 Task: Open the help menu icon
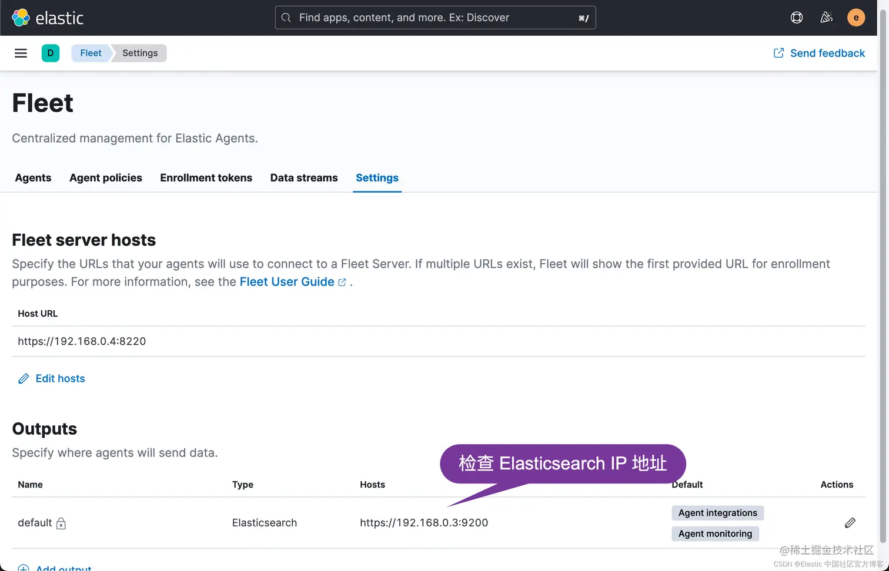[x=797, y=18]
